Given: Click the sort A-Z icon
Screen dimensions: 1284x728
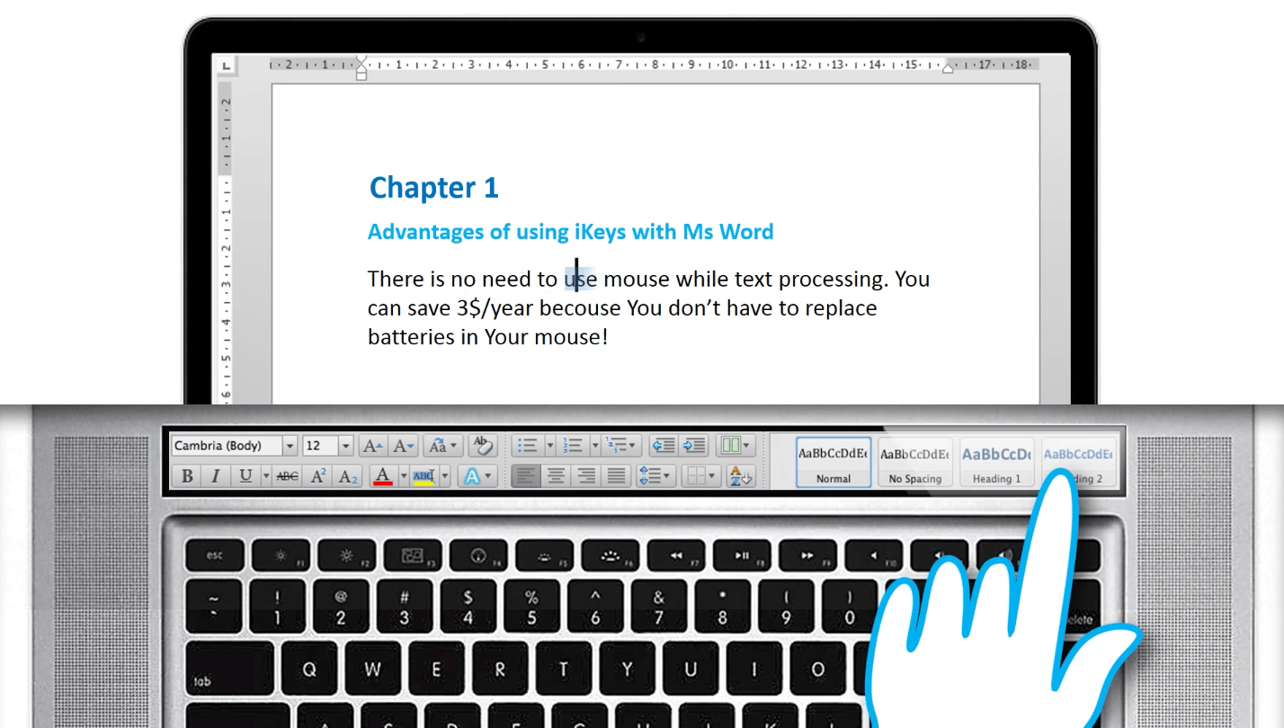Looking at the screenshot, I should [x=740, y=476].
